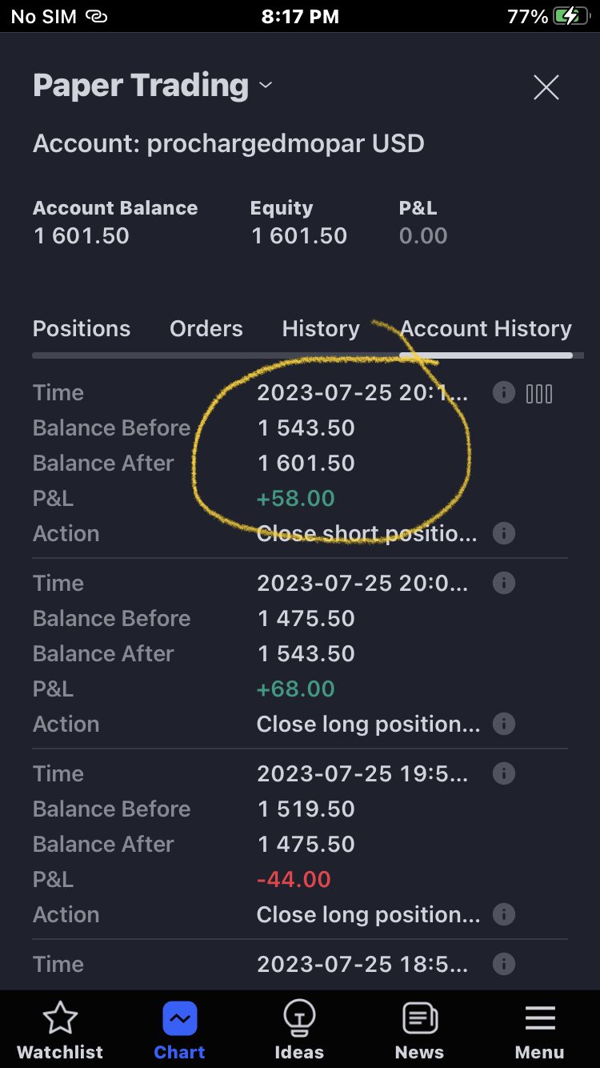Screen dimensions: 600x1068
Task: Tap info icon beside Close short position
Action: pos(503,533)
